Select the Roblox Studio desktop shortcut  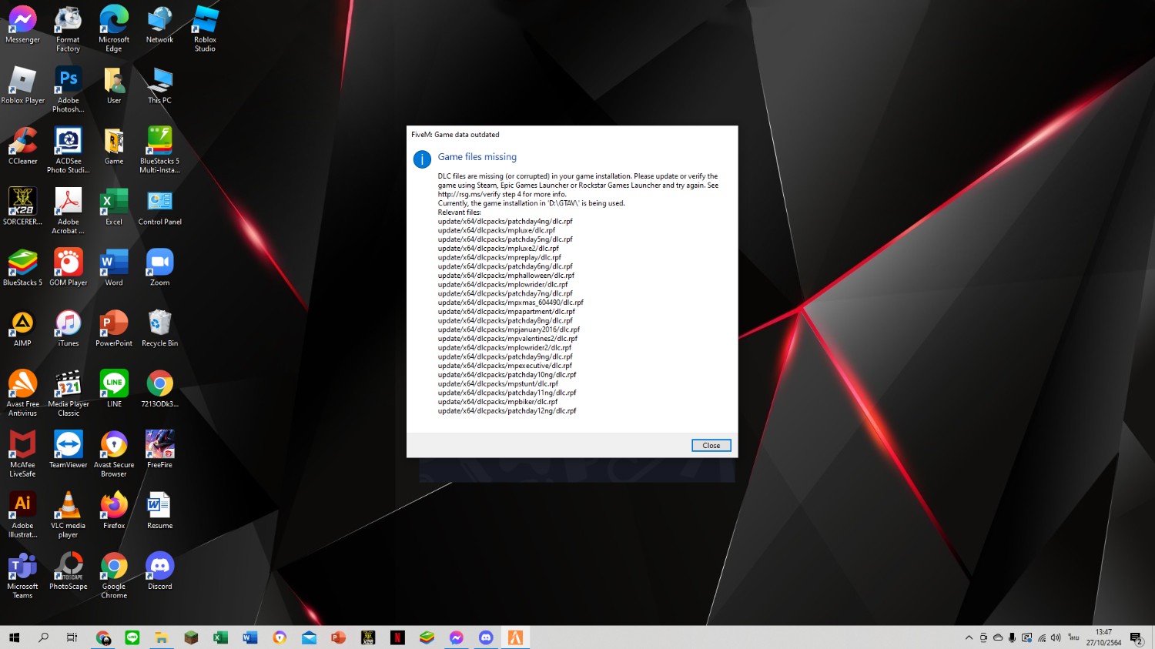tap(205, 30)
